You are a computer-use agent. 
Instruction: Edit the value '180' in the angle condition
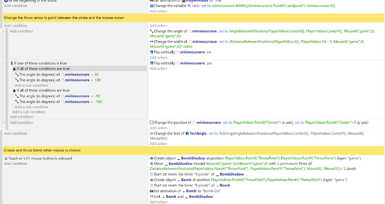click(x=98, y=80)
